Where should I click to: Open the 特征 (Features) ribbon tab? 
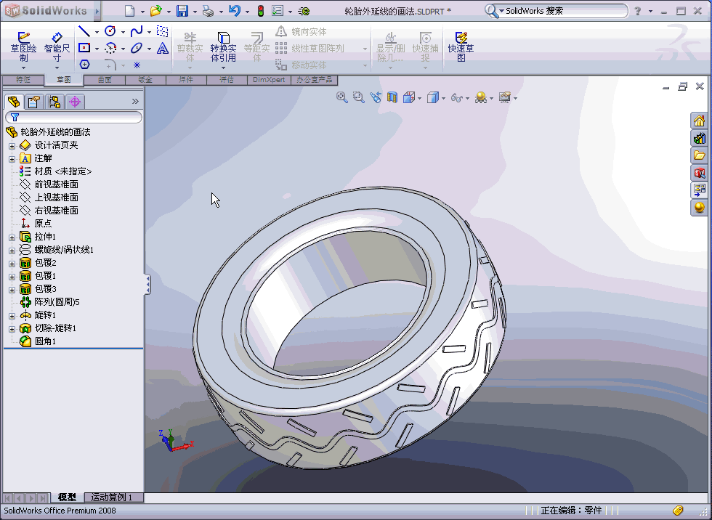[23, 80]
